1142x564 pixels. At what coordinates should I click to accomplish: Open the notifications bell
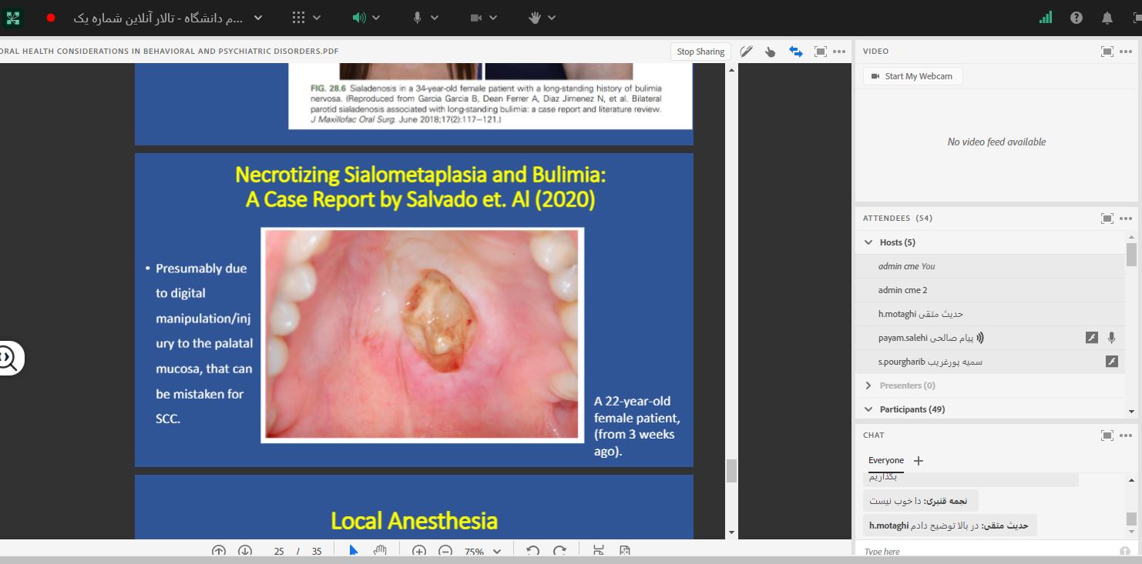(x=1107, y=18)
